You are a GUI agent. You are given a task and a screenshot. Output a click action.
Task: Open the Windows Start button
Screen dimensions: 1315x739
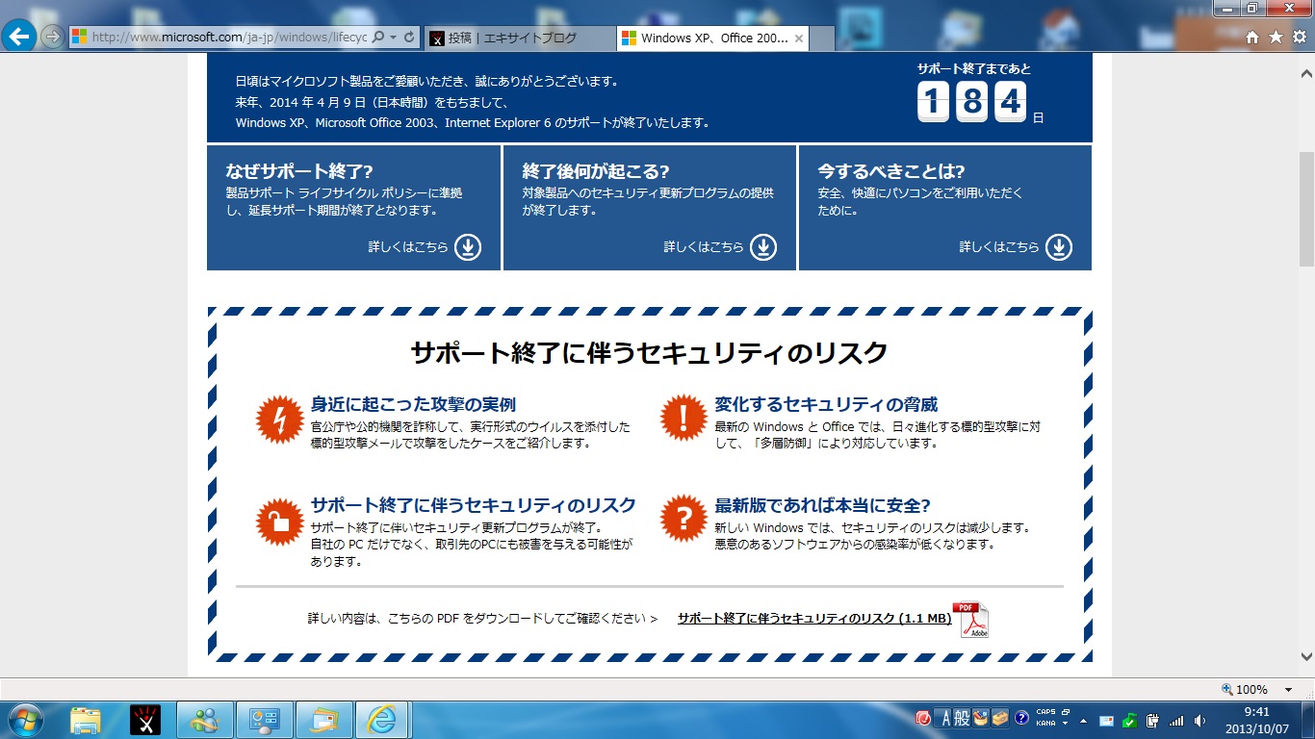24,720
